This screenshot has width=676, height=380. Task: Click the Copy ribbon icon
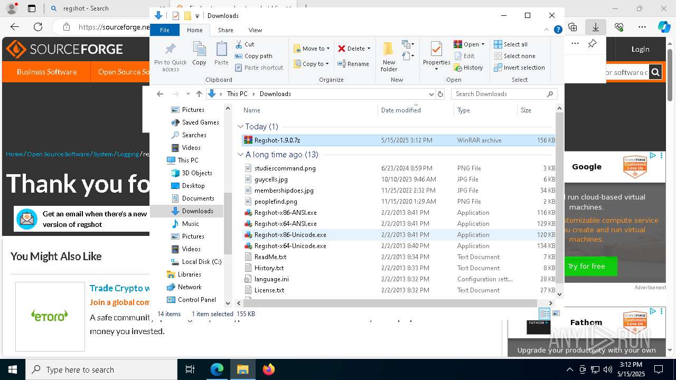click(x=199, y=54)
